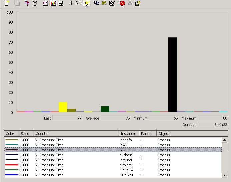The image size is (231, 182).
Task: Switch to View Chart line graph
Action: (45, 3)
